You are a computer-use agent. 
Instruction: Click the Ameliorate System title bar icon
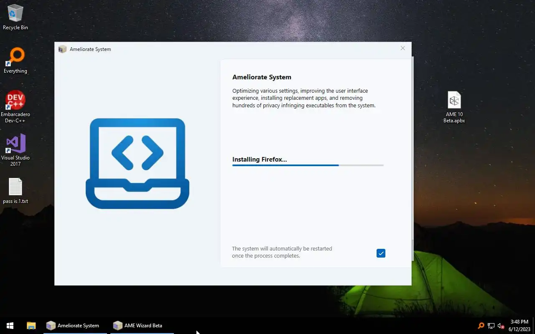click(62, 49)
